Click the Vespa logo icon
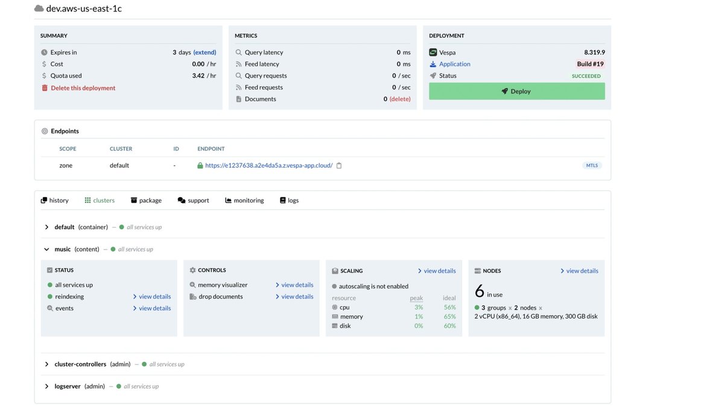This screenshot has height=407, width=724. [x=433, y=52]
